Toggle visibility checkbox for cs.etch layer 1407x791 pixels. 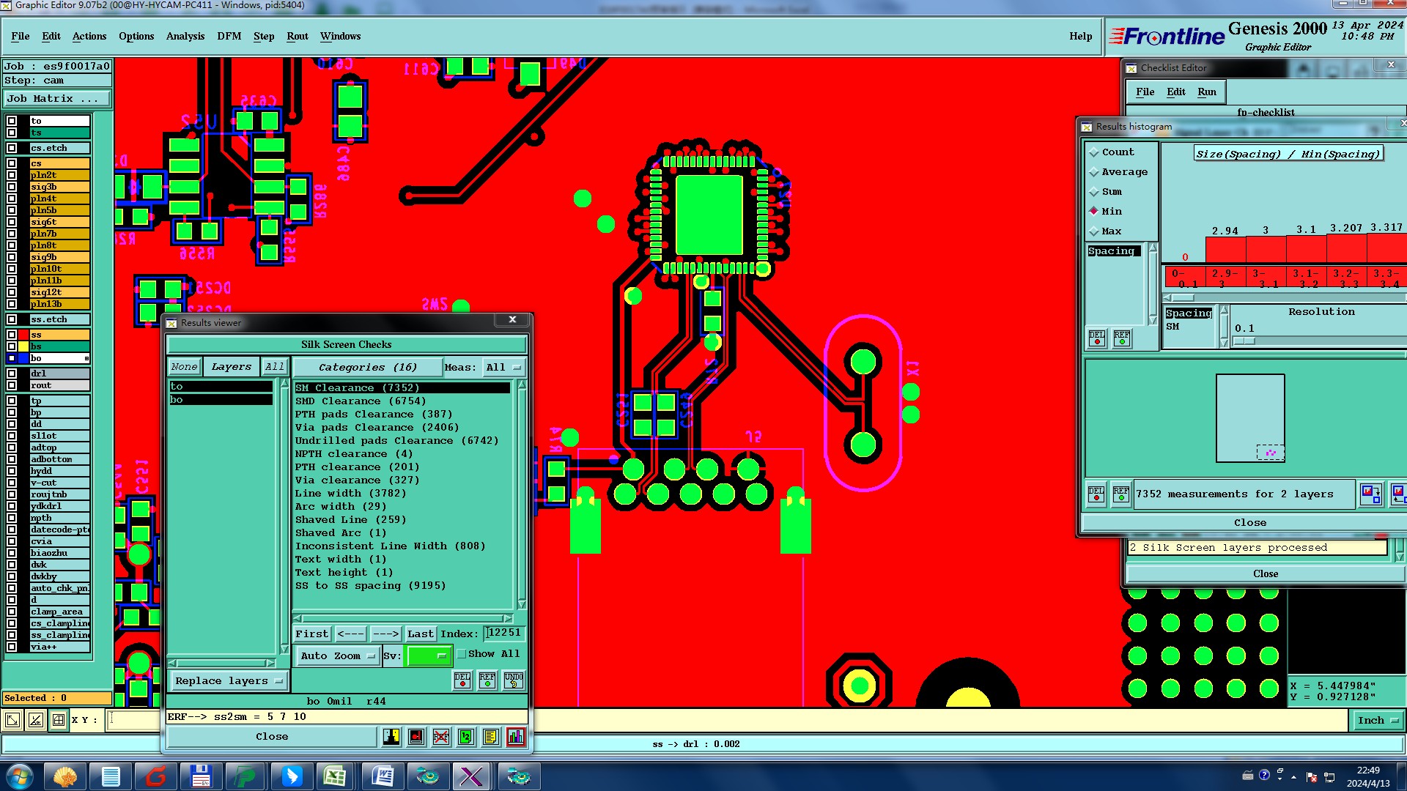(12, 148)
